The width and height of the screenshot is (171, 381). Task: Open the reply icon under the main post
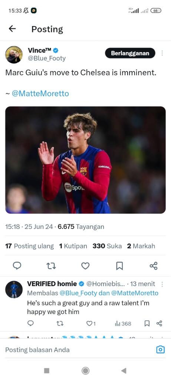tap(17, 266)
